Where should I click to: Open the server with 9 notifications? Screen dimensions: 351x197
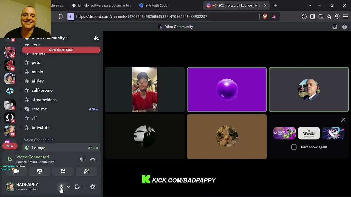coord(10,78)
